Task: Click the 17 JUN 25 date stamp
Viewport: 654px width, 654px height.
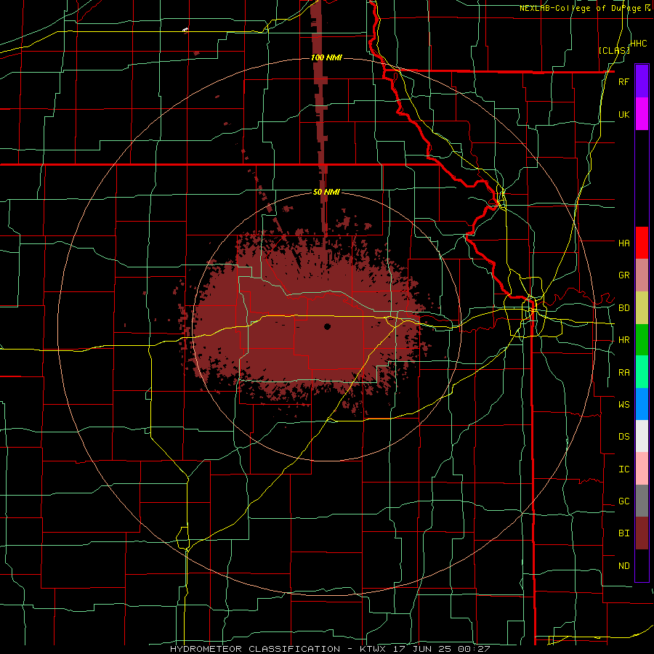Action: 424,649
